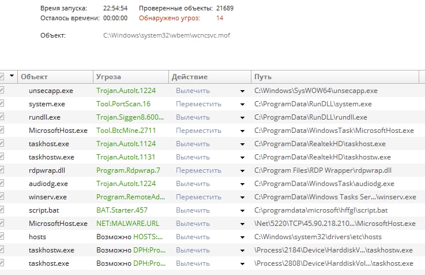Toggle the checkbox beside rdpwrap.dll
The width and height of the screenshot is (425, 275).
click(1, 170)
